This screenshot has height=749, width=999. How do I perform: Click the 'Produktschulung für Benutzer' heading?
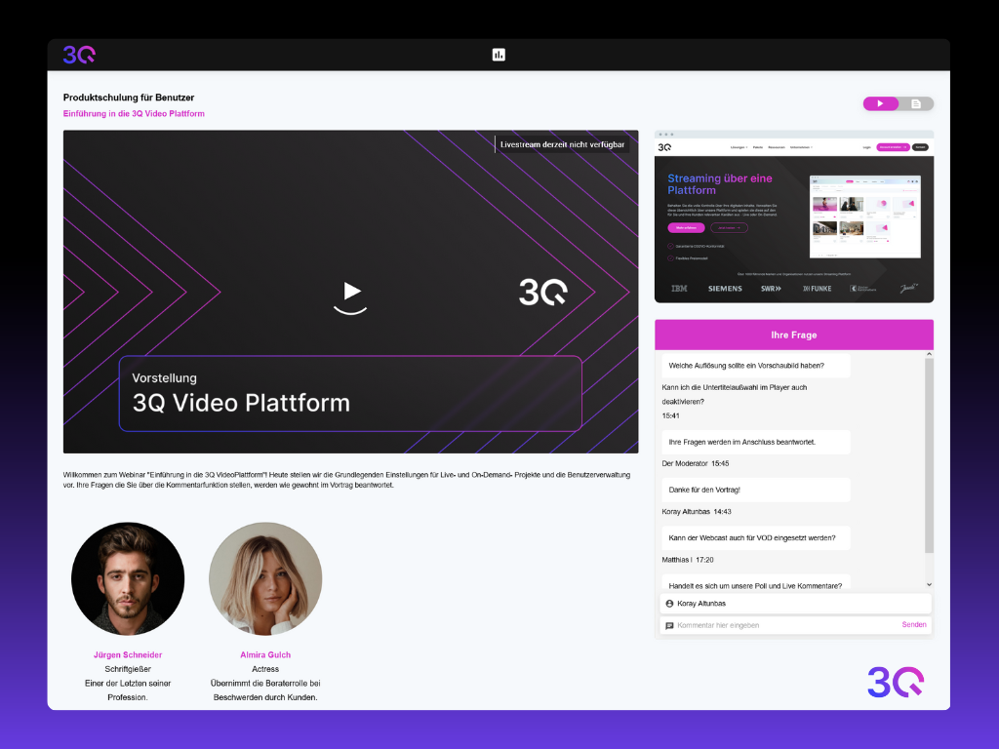point(129,98)
